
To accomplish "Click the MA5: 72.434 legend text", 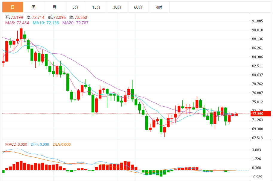I will [17, 23].
